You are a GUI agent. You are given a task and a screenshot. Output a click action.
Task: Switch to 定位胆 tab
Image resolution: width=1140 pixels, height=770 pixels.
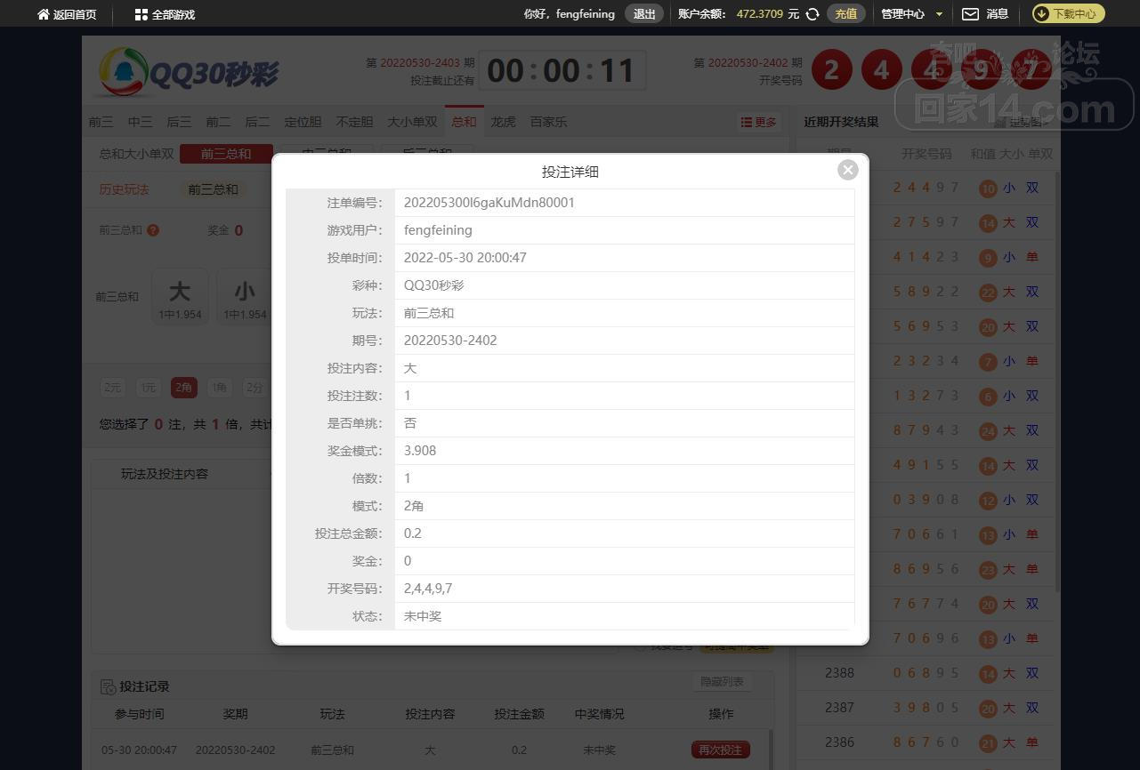(303, 122)
